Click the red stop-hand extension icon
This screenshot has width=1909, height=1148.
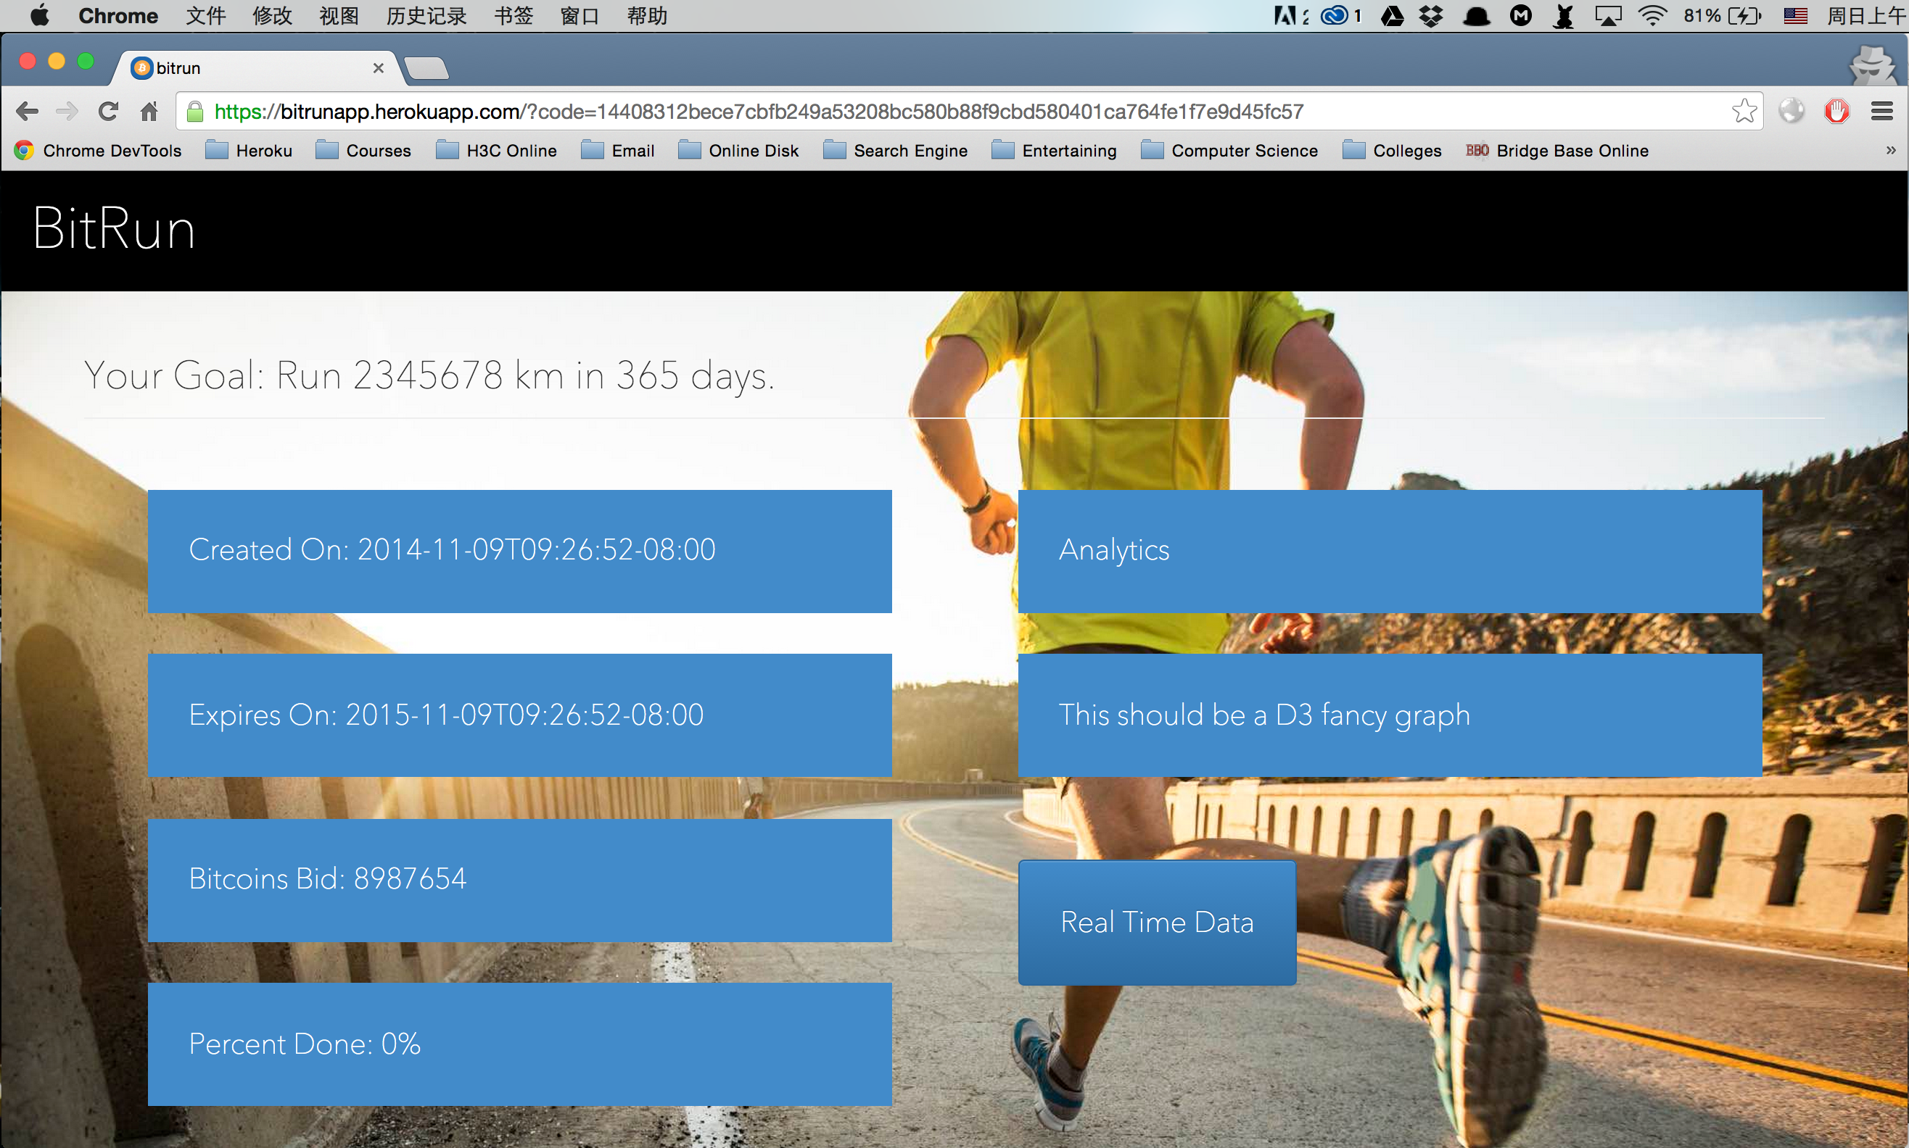1836,112
